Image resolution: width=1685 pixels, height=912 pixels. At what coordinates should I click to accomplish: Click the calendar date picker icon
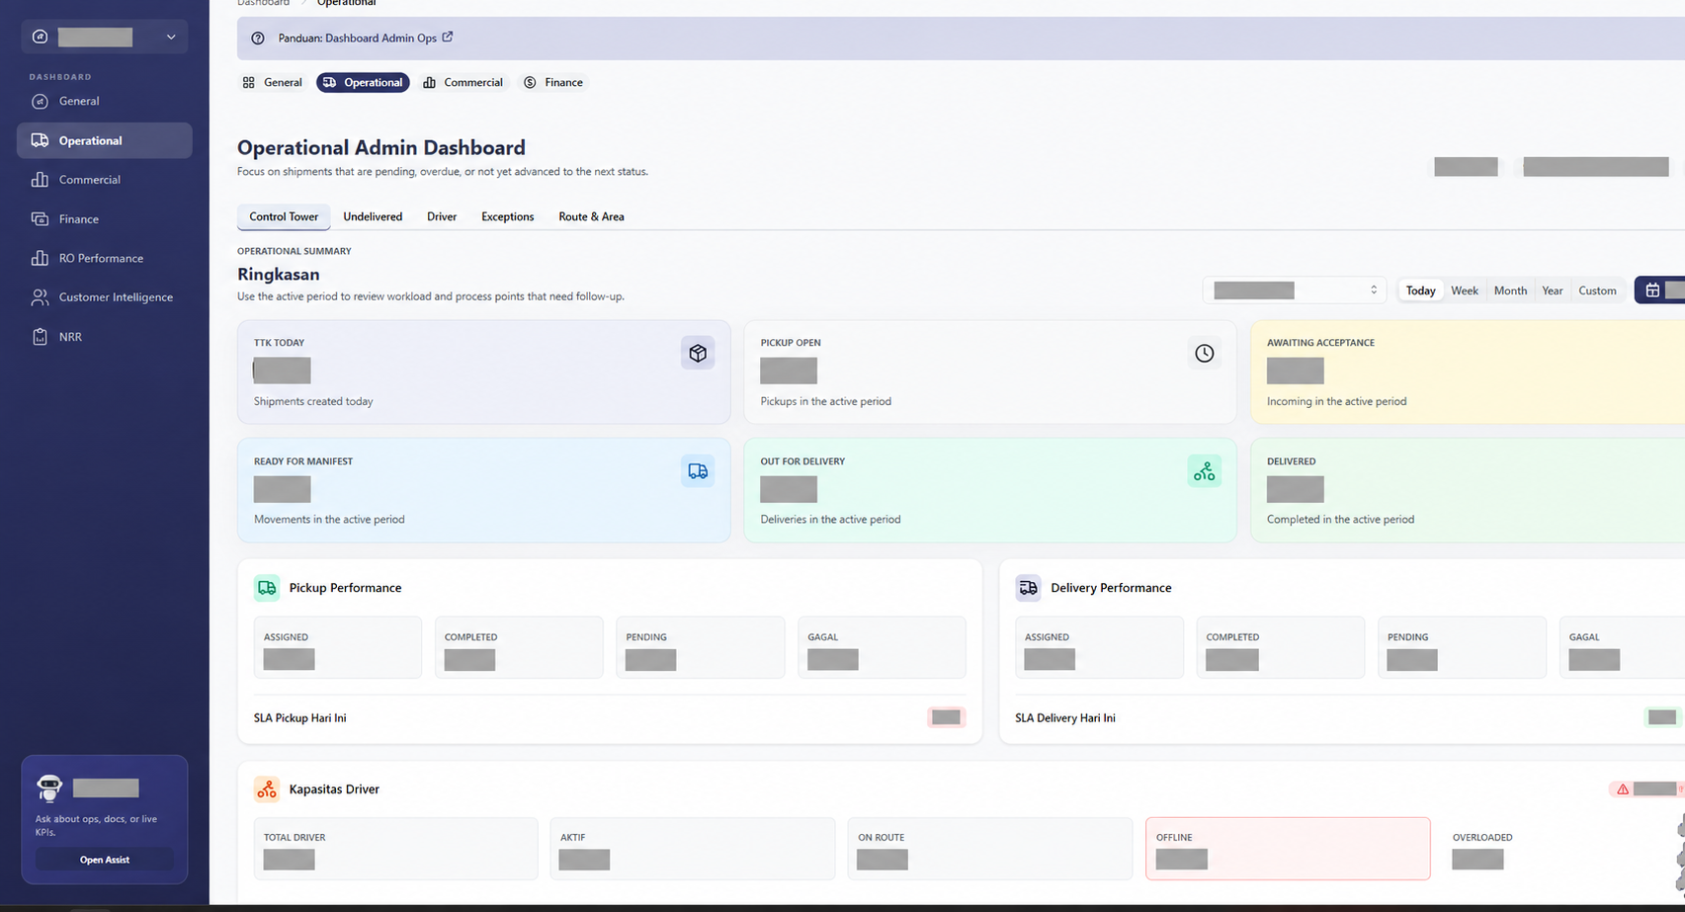(x=1652, y=290)
